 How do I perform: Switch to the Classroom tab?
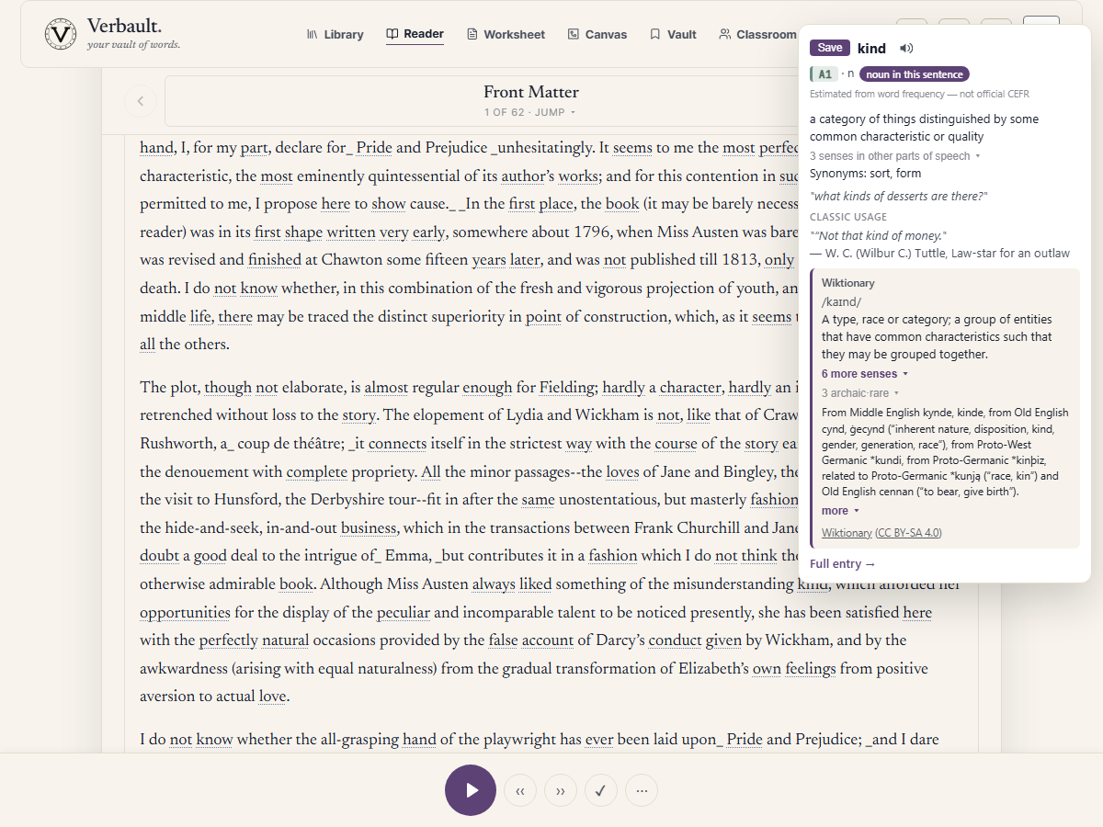pyautogui.click(x=757, y=34)
